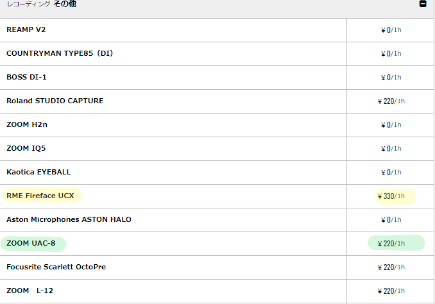
Task: Click the ¥330/1h price for RME Fireface
Action: tap(391, 196)
